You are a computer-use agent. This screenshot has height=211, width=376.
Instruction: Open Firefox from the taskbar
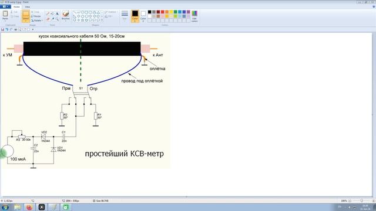(29, 207)
